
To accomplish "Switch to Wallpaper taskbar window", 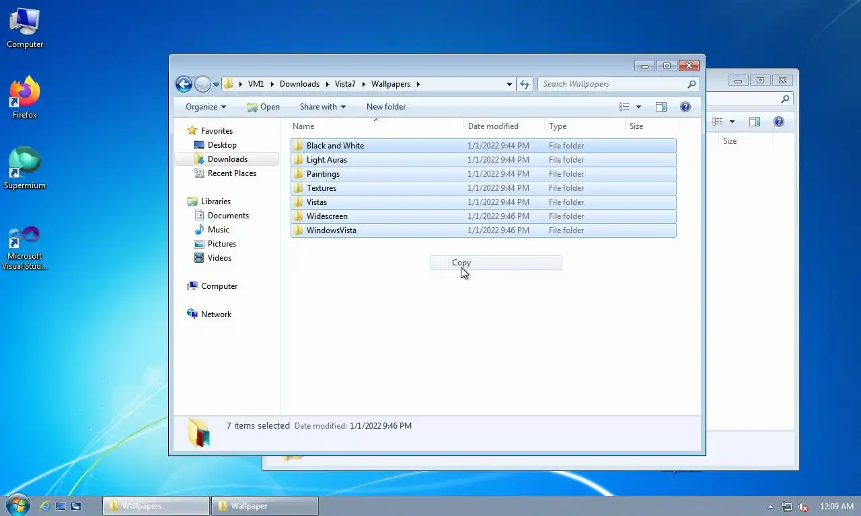I will point(264,506).
